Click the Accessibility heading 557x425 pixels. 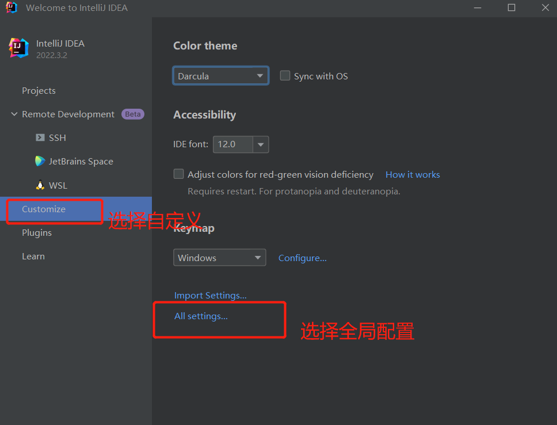pyautogui.click(x=205, y=114)
